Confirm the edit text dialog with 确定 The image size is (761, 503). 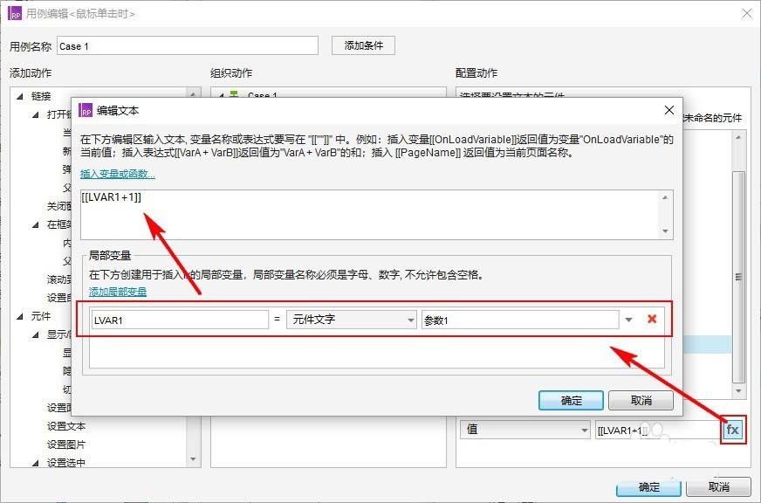pyautogui.click(x=571, y=400)
